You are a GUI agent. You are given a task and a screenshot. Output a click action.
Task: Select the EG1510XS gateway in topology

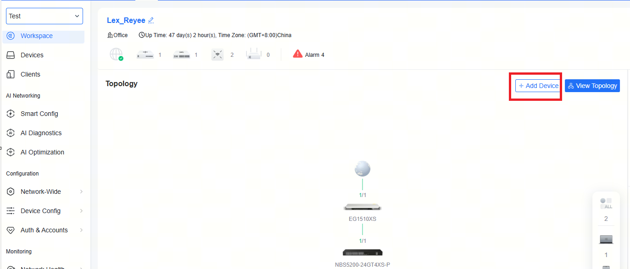coord(362,208)
